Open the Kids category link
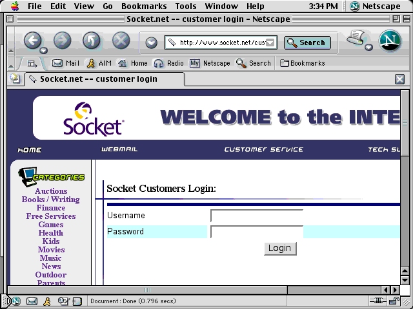Viewport: 413px width, 309px height. point(51,241)
